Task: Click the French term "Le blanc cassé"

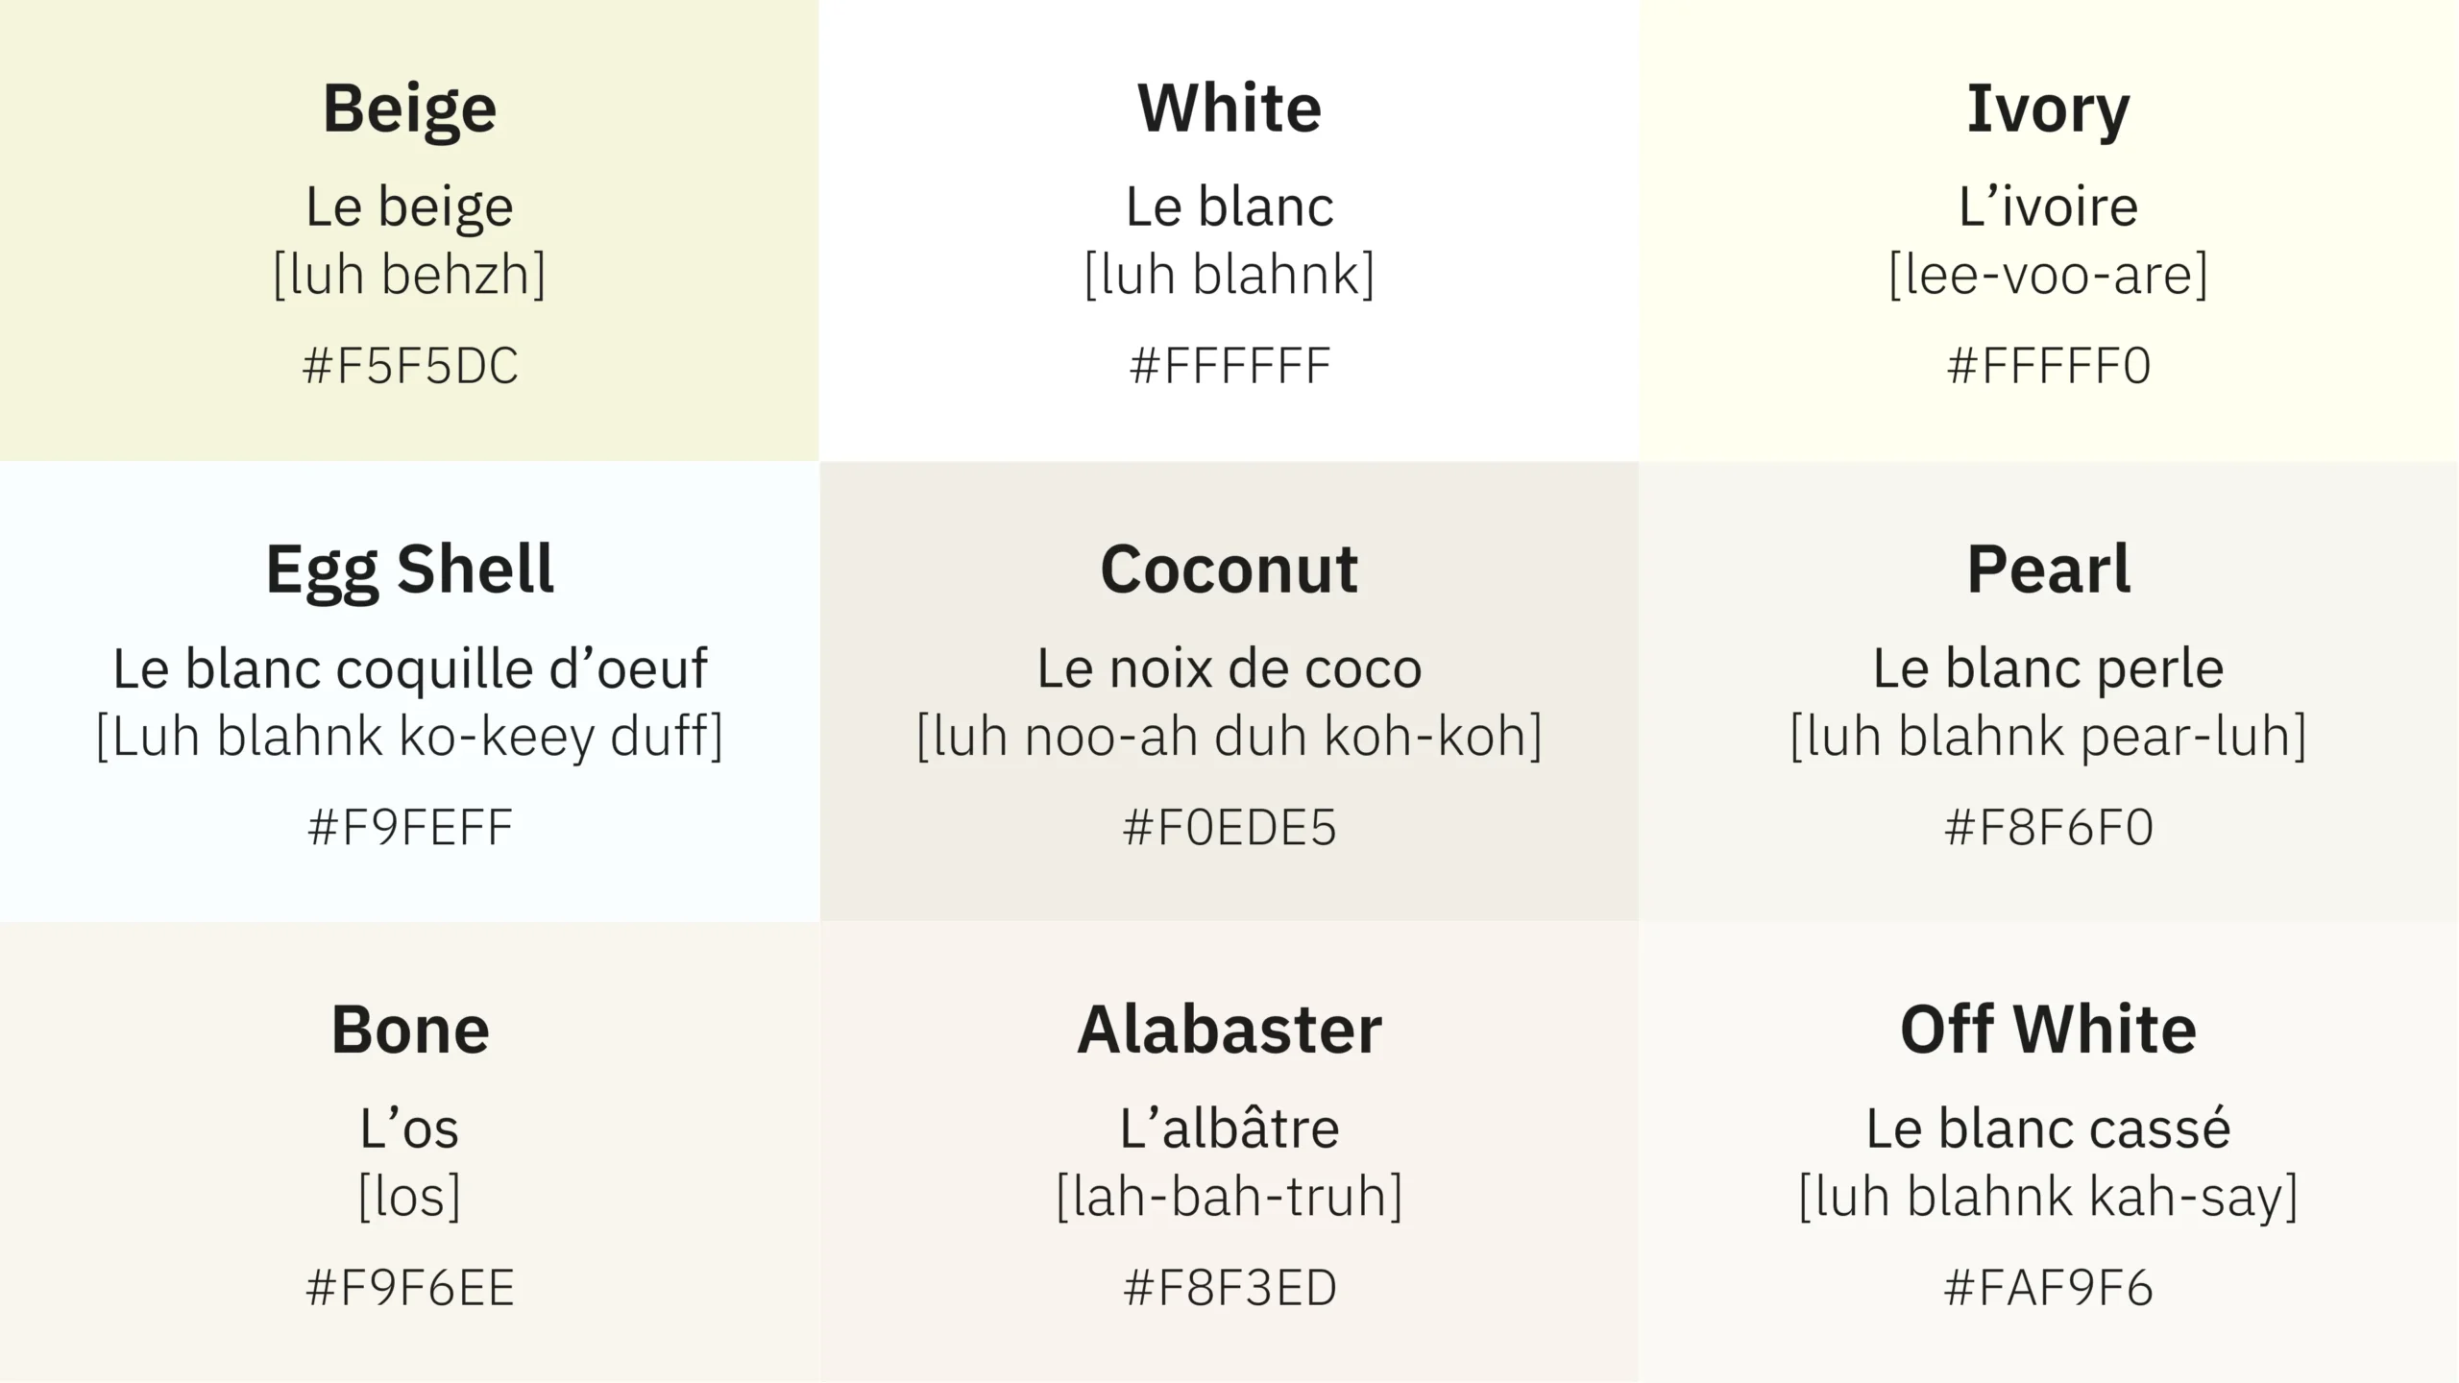Action: click(2048, 1128)
